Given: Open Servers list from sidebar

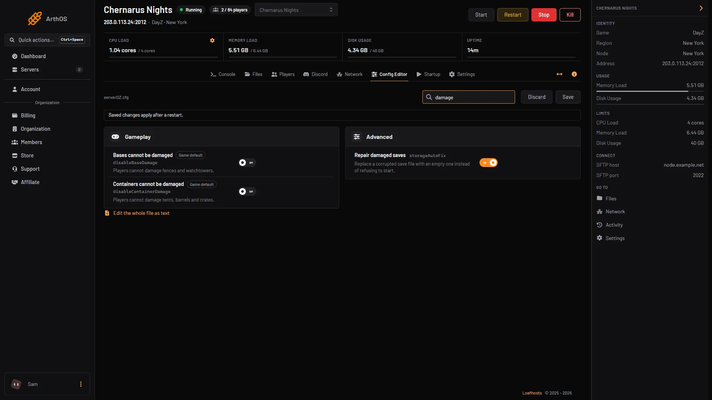Looking at the screenshot, I should 47,70.
